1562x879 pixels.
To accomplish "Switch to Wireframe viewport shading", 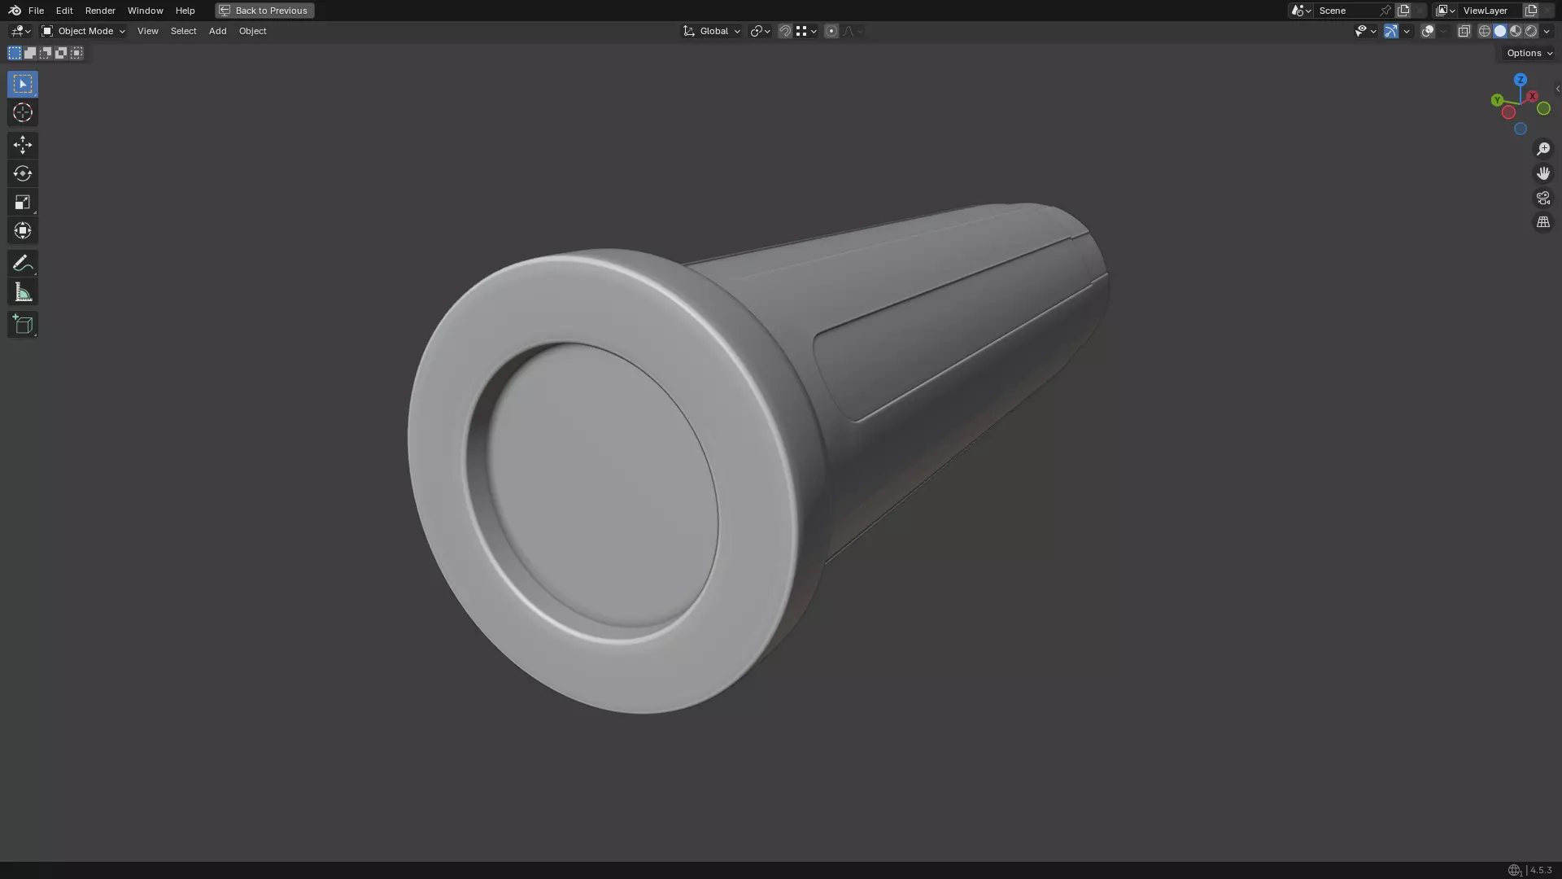I will click(x=1485, y=31).
